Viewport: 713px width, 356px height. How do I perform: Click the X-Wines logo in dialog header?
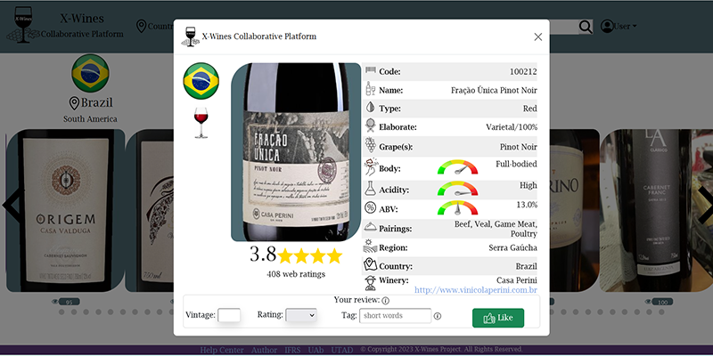[x=190, y=36]
